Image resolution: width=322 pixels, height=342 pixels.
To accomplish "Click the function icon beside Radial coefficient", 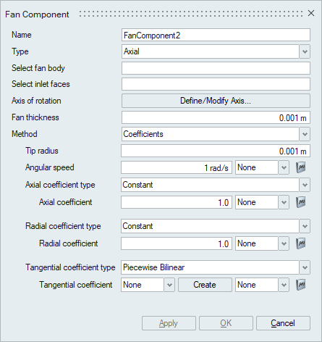I will point(301,243).
